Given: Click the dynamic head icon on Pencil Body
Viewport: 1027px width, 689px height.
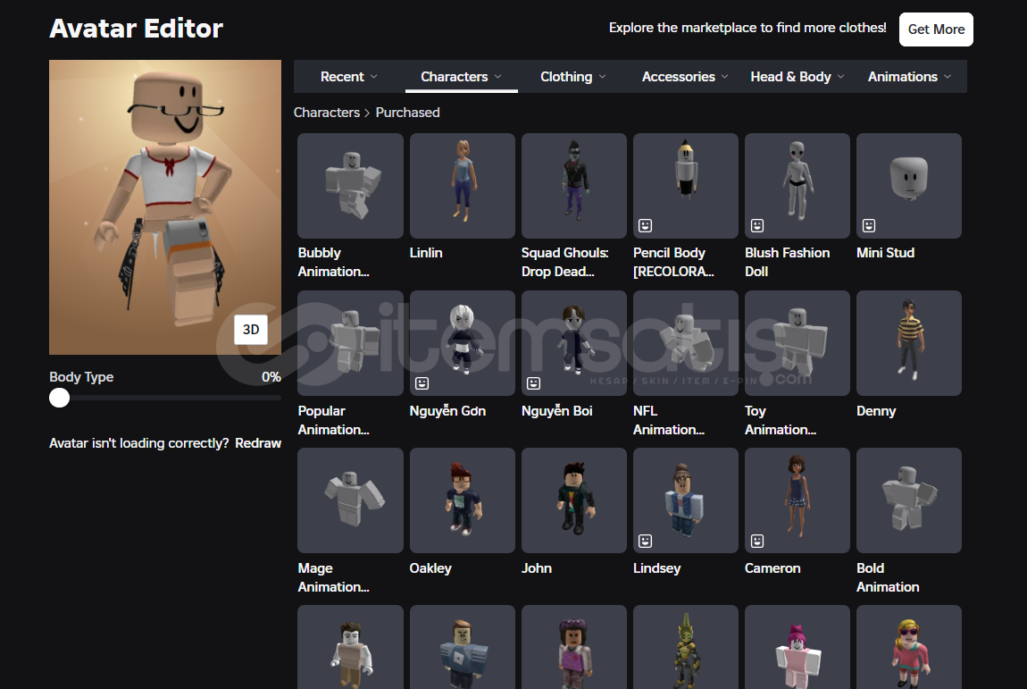Looking at the screenshot, I should click(645, 225).
